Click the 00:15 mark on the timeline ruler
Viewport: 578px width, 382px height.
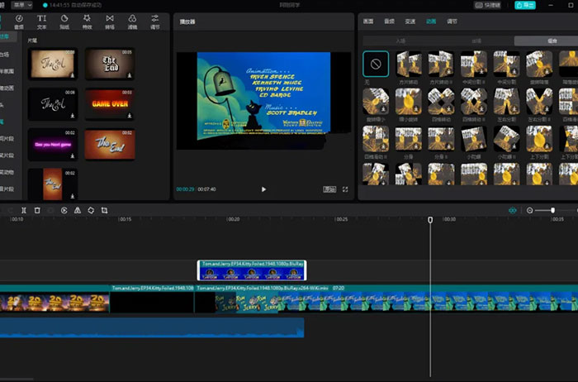point(125,219)
